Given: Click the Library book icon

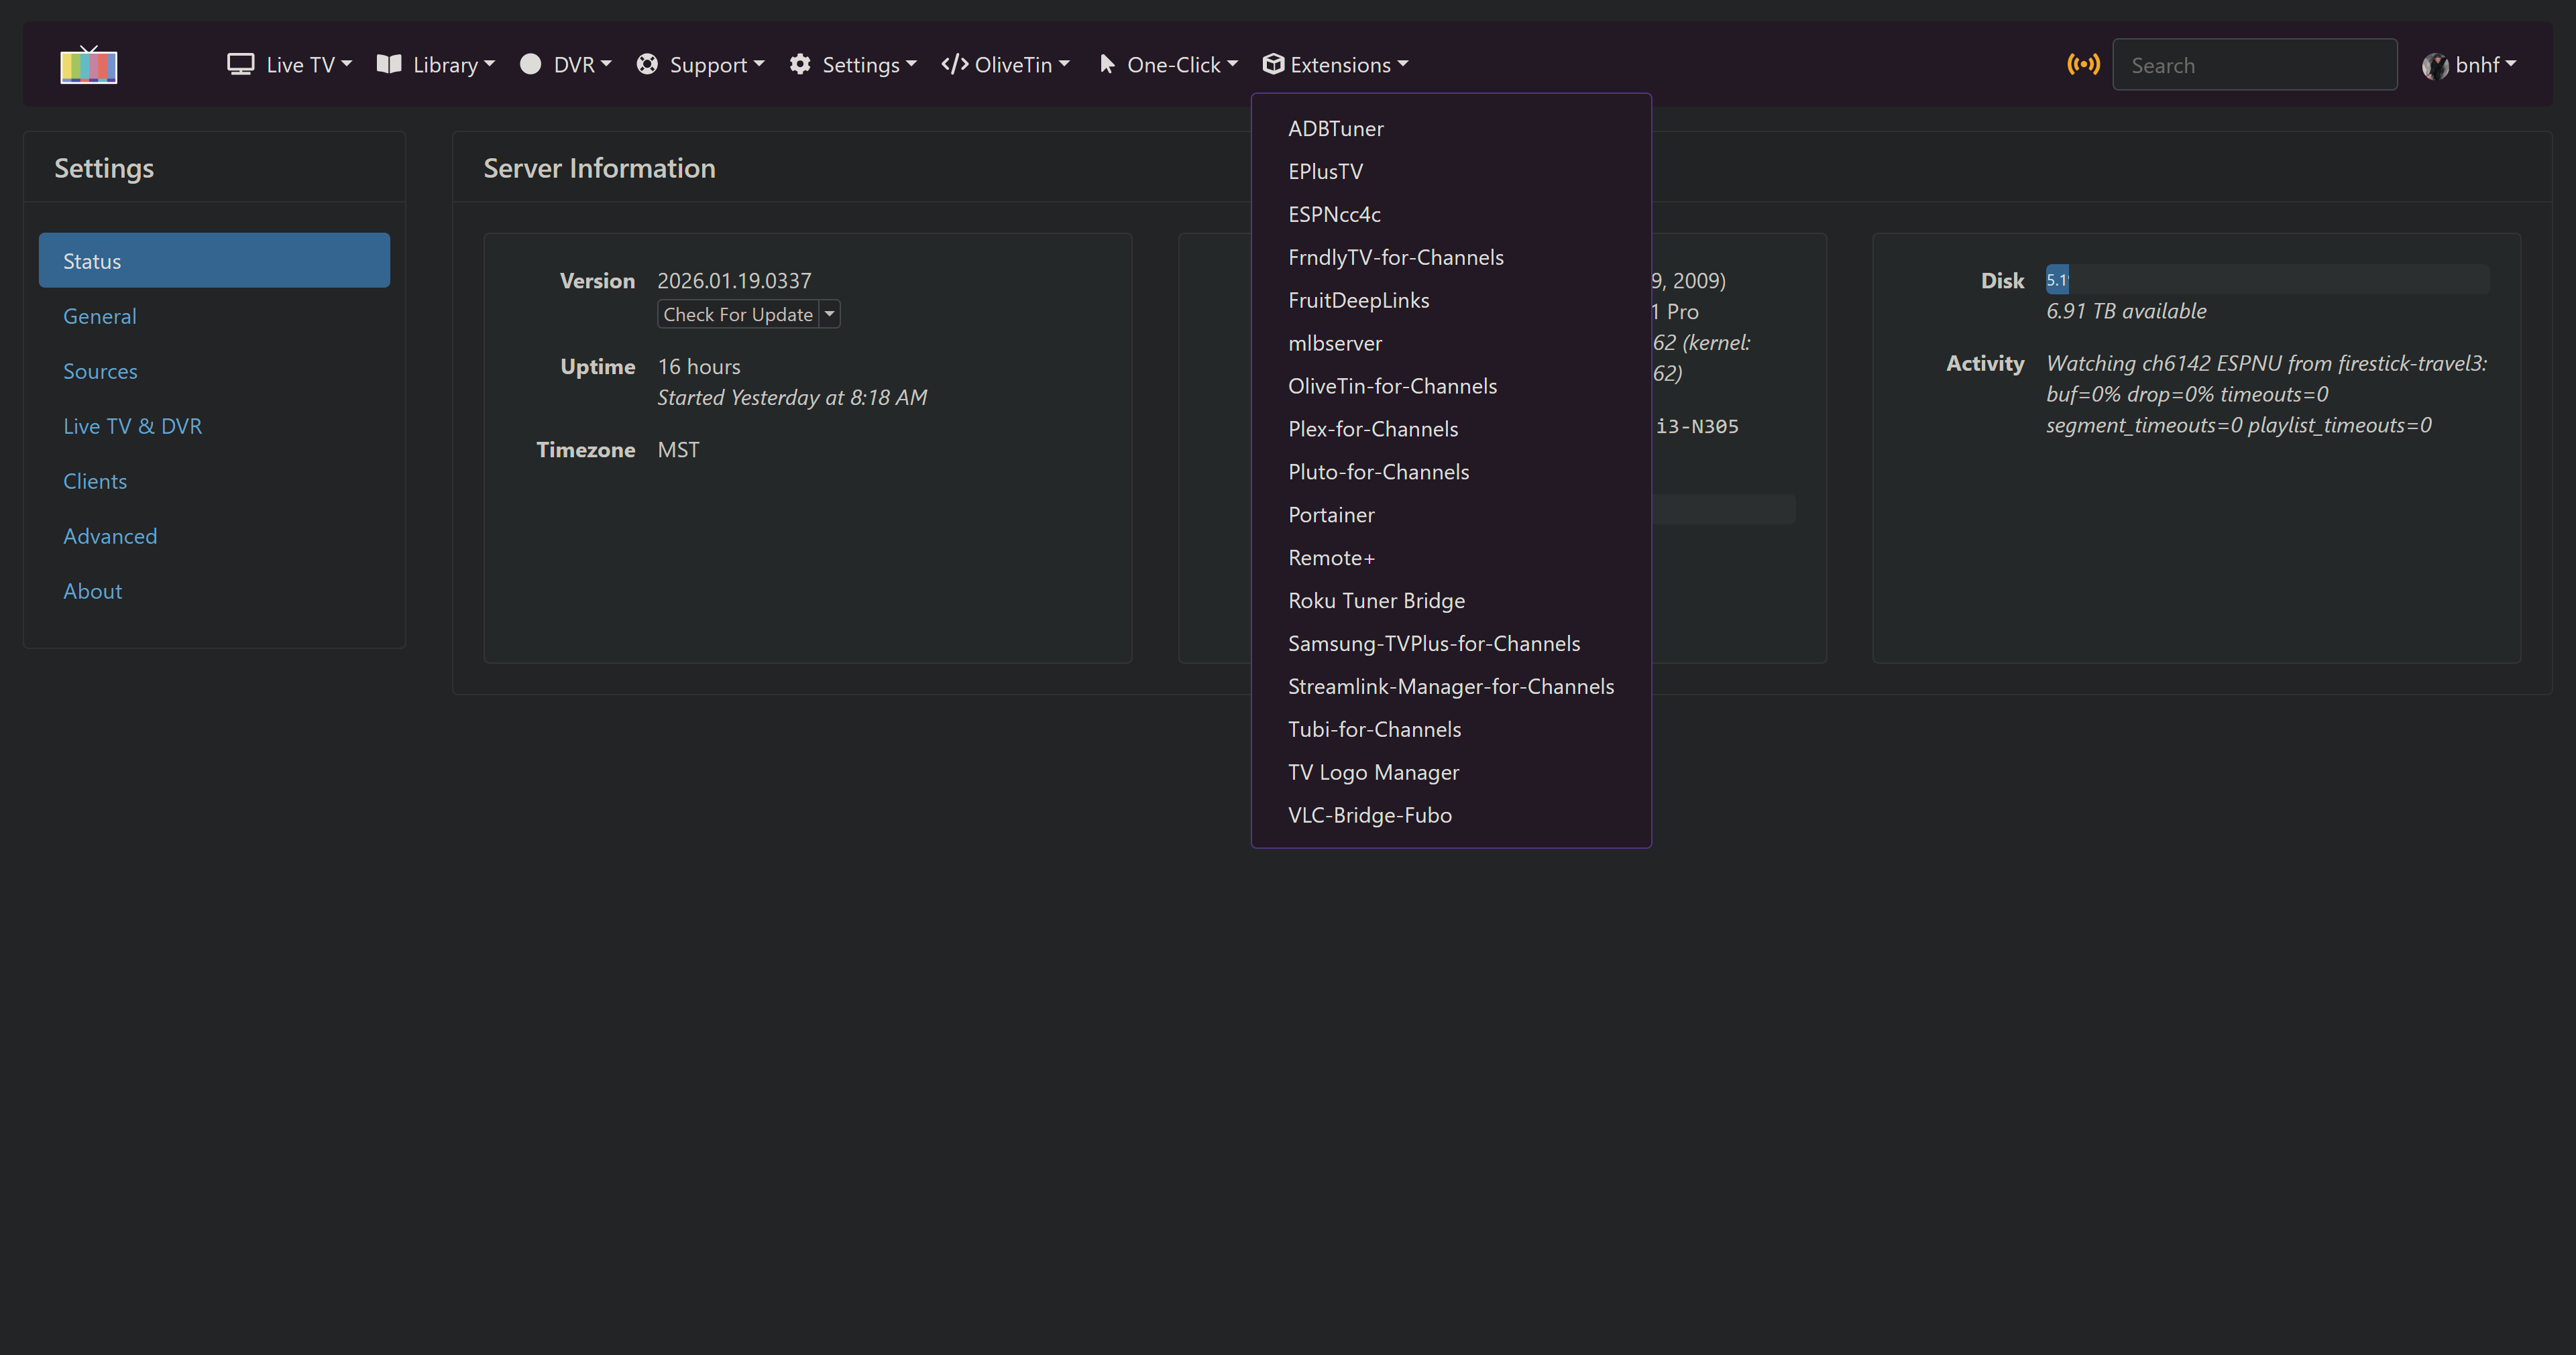Looking at the screenshot, I should click(389, 64).
